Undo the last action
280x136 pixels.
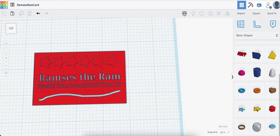point(38,13)
